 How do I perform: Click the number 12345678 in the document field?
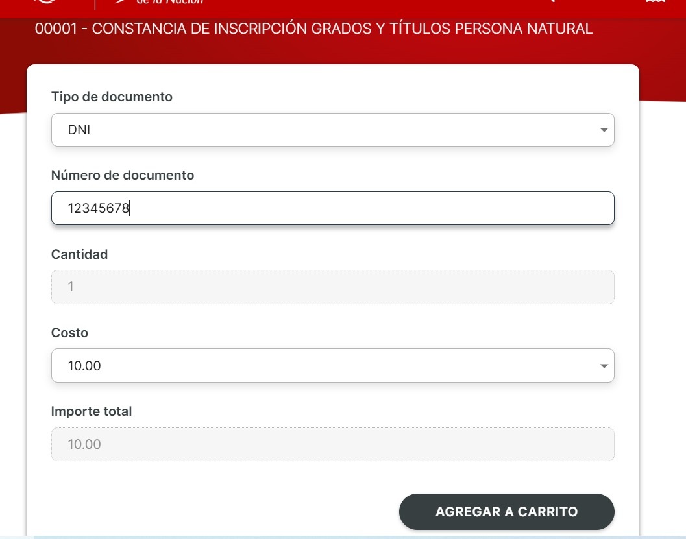99,208
